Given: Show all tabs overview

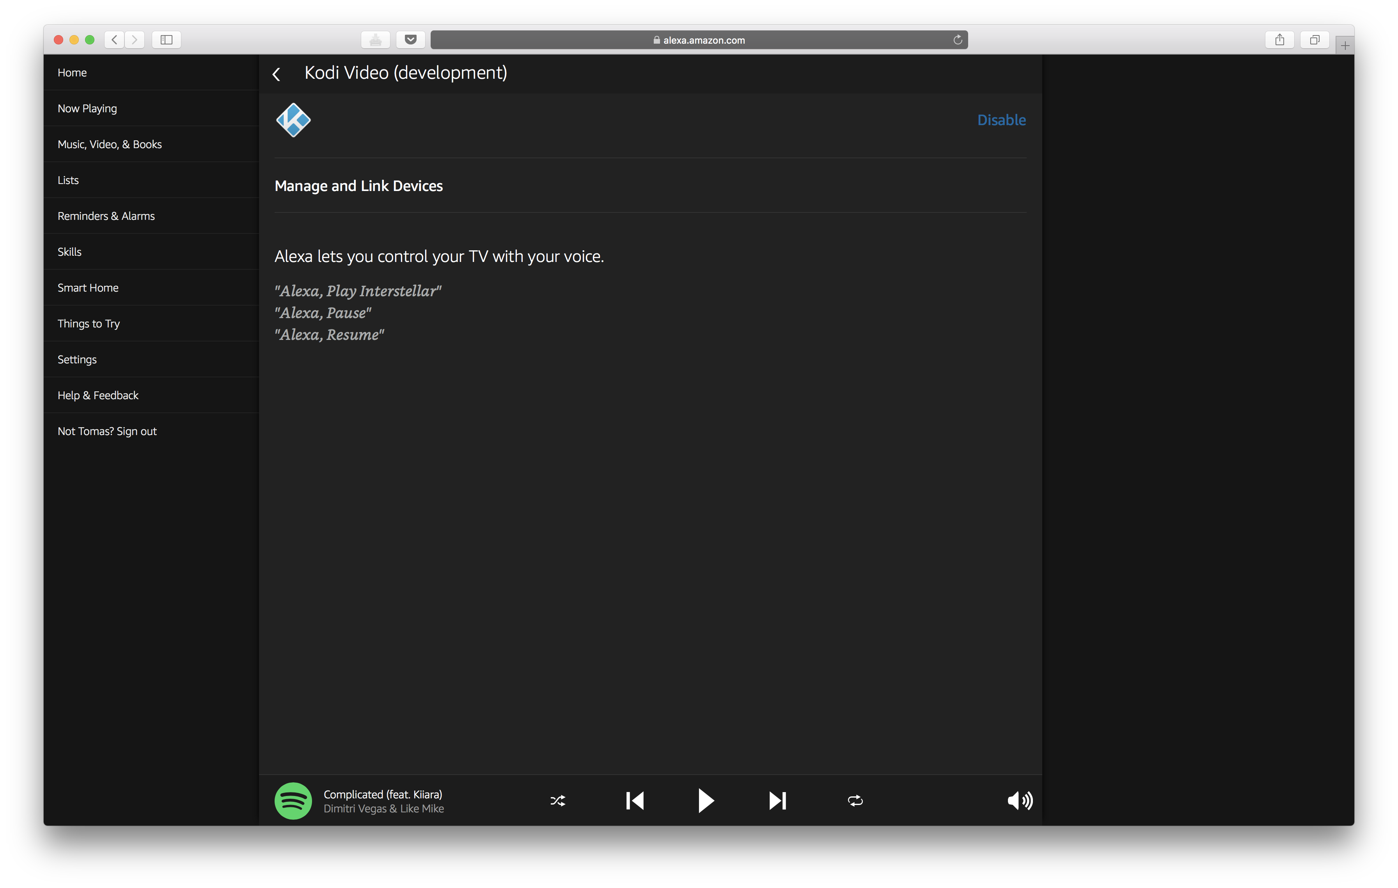Looking at the screenshot, I should click(1315, 40).
